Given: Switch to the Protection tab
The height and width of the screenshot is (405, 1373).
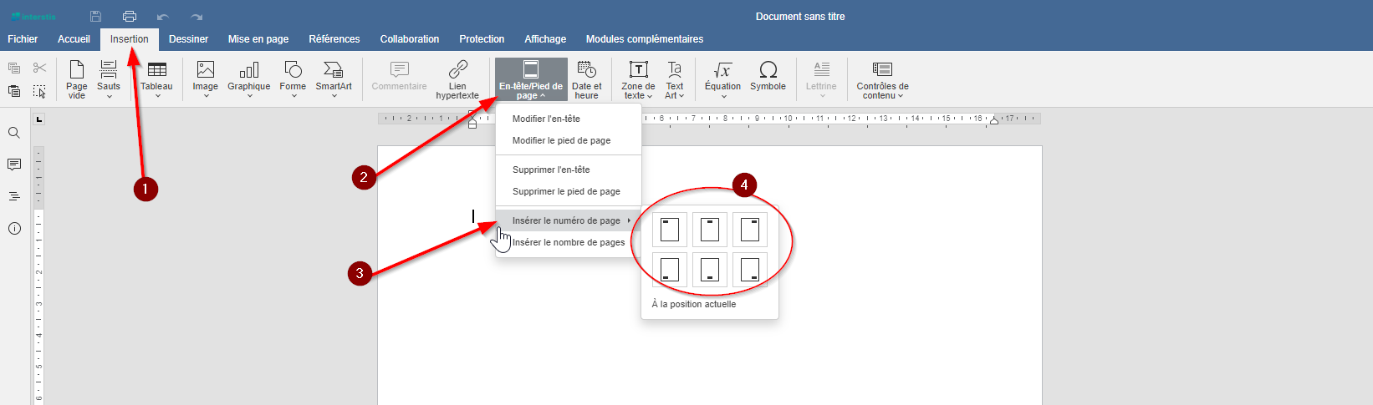Looking at the screenshot, I should pyautogui.click(x=482, y=39).
